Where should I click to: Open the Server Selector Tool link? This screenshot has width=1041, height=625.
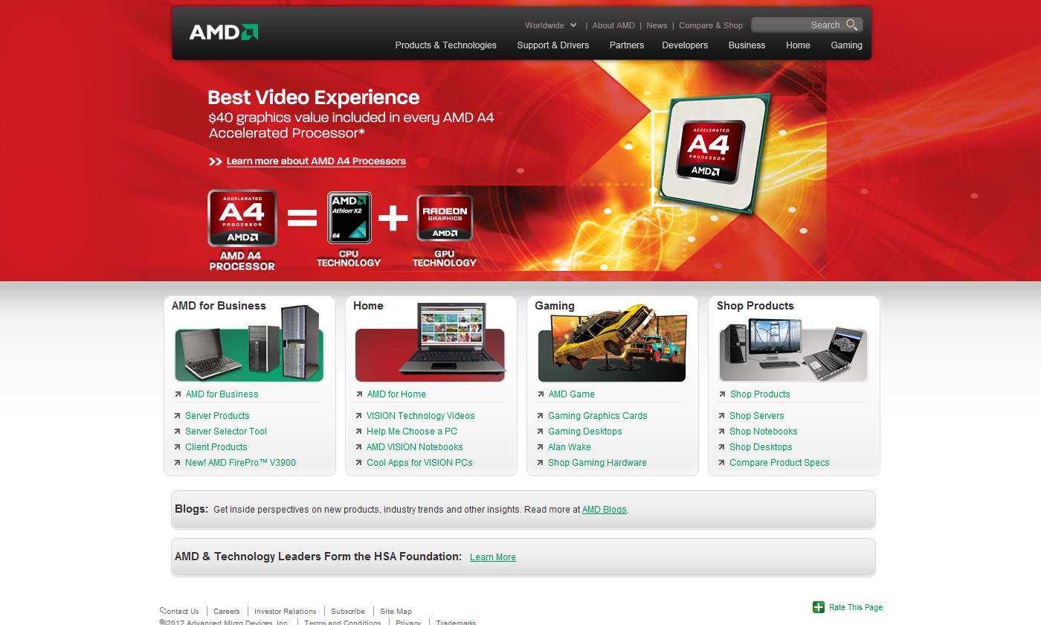pos(226,432)
